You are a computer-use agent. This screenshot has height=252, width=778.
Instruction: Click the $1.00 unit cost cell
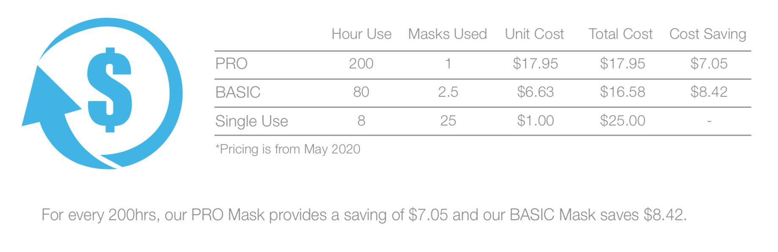535,121
